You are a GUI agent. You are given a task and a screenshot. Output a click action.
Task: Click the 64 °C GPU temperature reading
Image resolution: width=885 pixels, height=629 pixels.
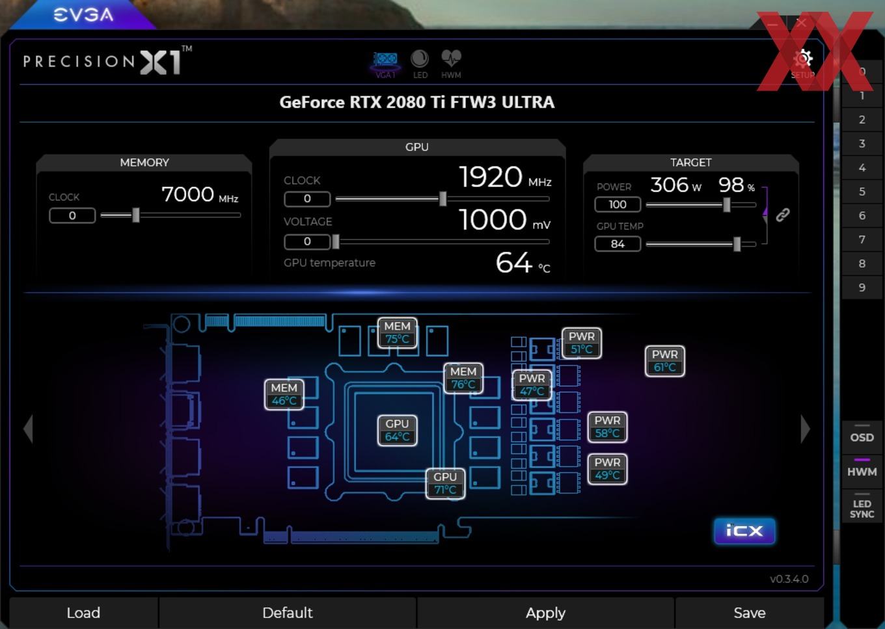click(x=523, y=263)
